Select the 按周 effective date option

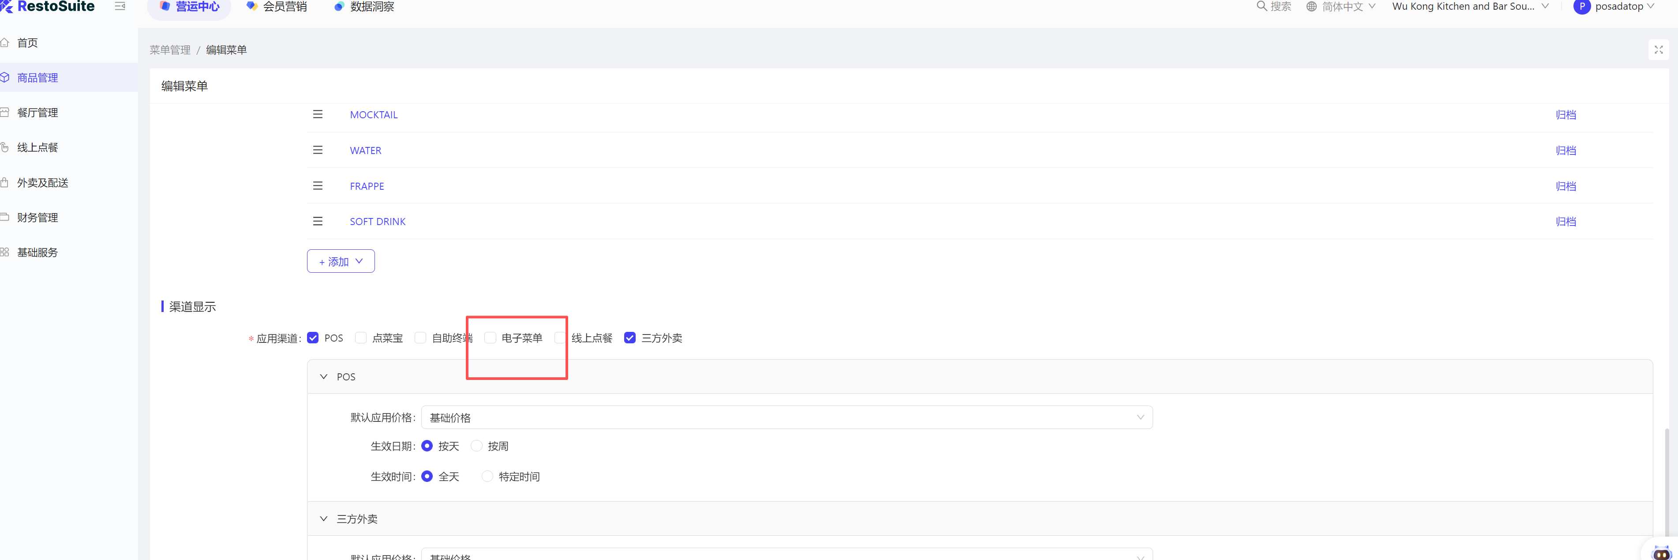[x=477, y=446]
